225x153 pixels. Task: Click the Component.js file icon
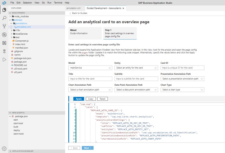[x=13, y=41]
